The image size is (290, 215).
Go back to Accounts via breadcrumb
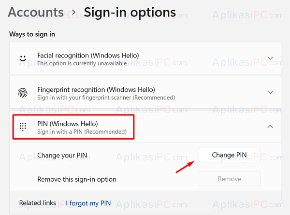tap(36, 13)
